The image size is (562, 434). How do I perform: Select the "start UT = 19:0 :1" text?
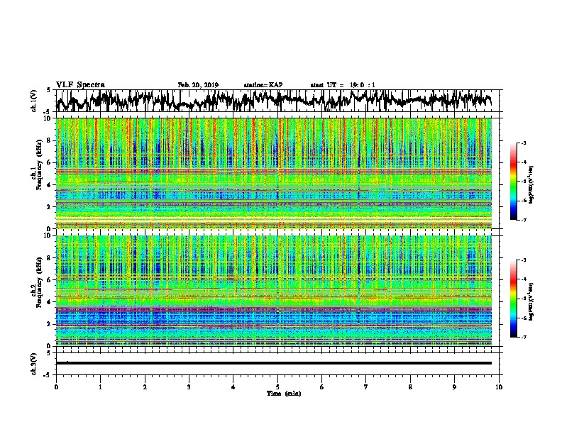[x=343, y=85]
